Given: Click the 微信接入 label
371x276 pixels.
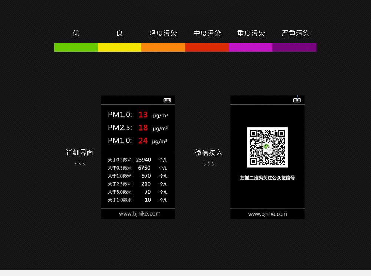Looking at the screenshot, I should coord(209,153).
